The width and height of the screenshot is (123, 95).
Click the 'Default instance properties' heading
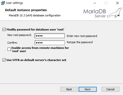[x=26, y=10]
